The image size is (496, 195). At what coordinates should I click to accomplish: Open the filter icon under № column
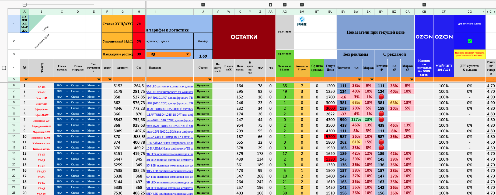(26, 79)
